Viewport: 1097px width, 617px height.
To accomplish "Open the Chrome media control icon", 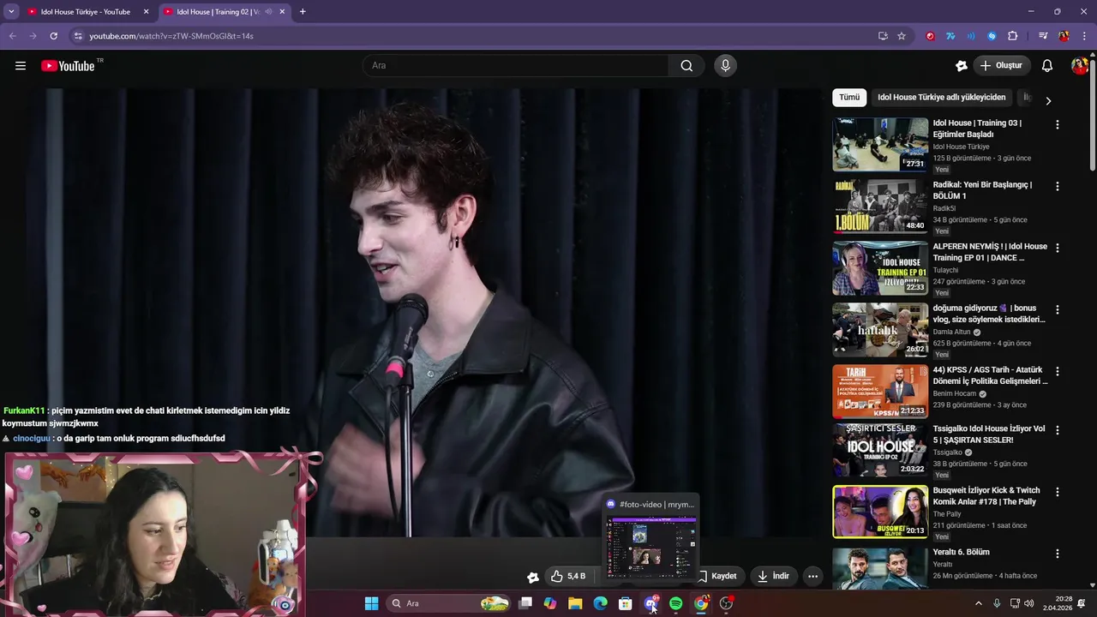I will pos(1043,36).
